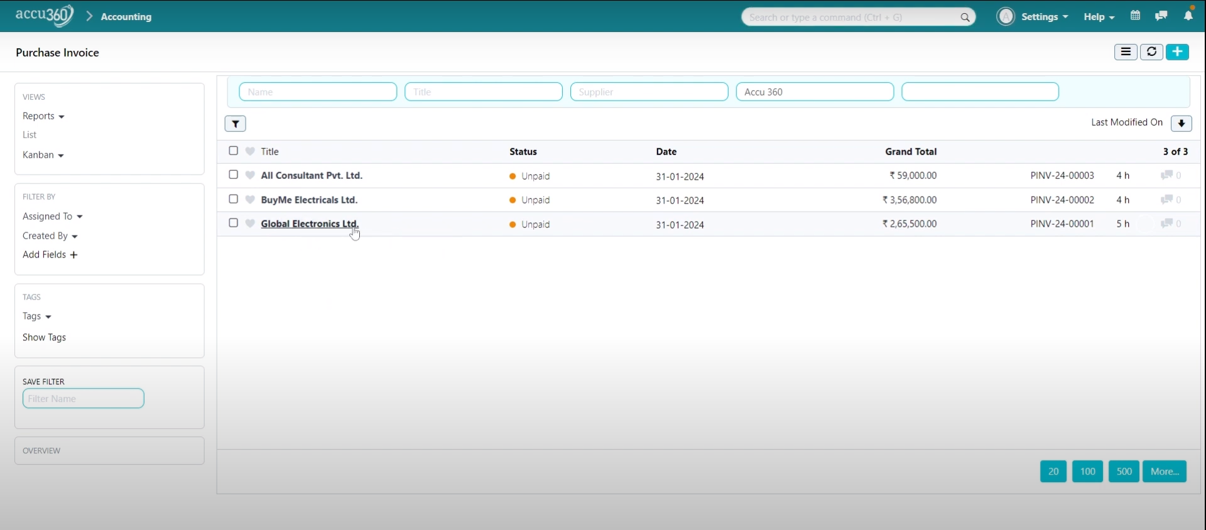The image size is (1206, 530).
Task: Open BuyMe Electricals Ltd. invoice
Action: [x=309, y=200]
